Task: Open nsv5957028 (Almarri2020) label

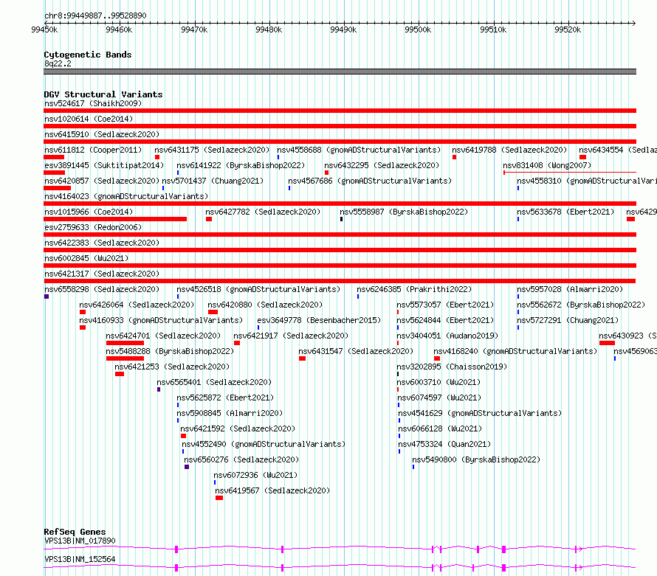Action: point(570,289)
